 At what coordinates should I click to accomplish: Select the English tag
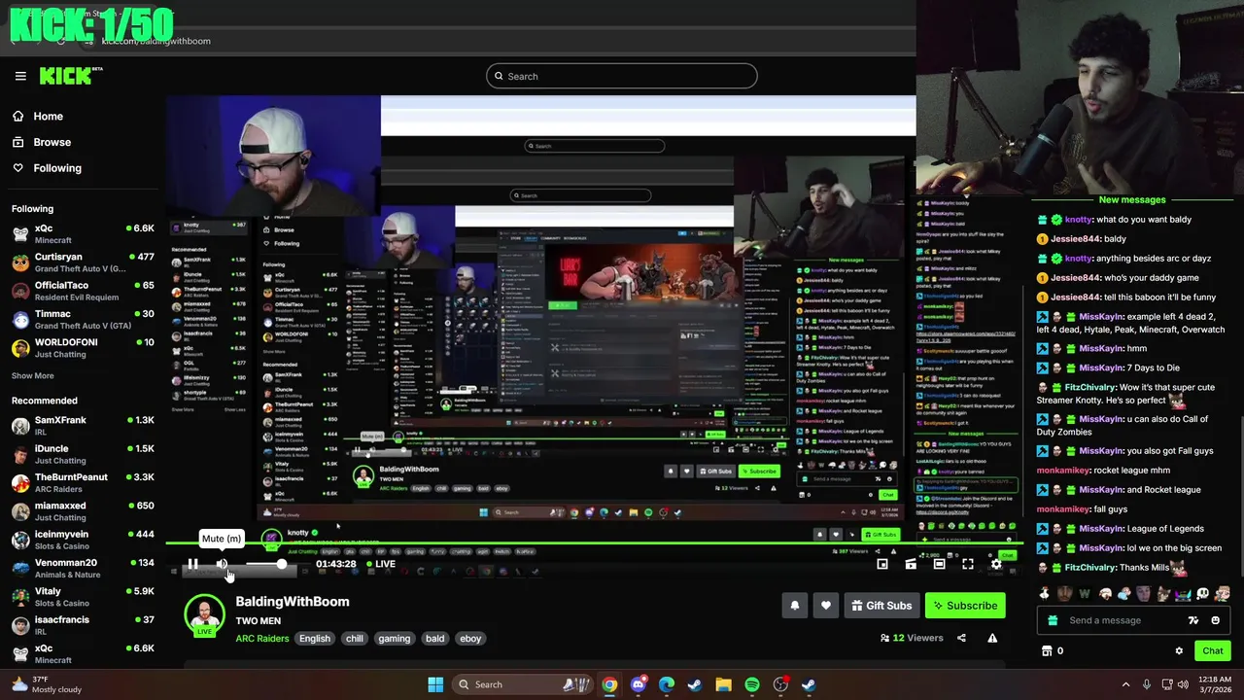[x=315, y=639]
